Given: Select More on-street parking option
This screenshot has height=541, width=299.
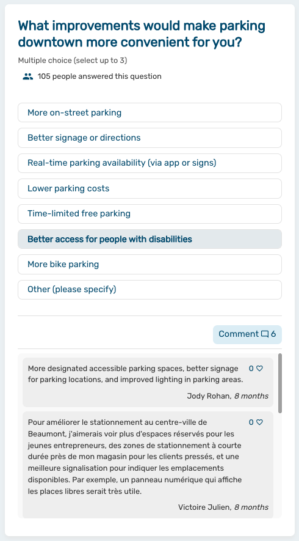Looking at the screenshot, I should 150,112.
